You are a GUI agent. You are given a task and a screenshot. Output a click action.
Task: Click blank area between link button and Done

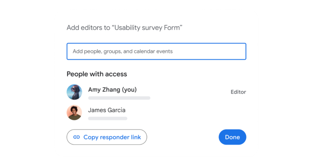(183, 137)
